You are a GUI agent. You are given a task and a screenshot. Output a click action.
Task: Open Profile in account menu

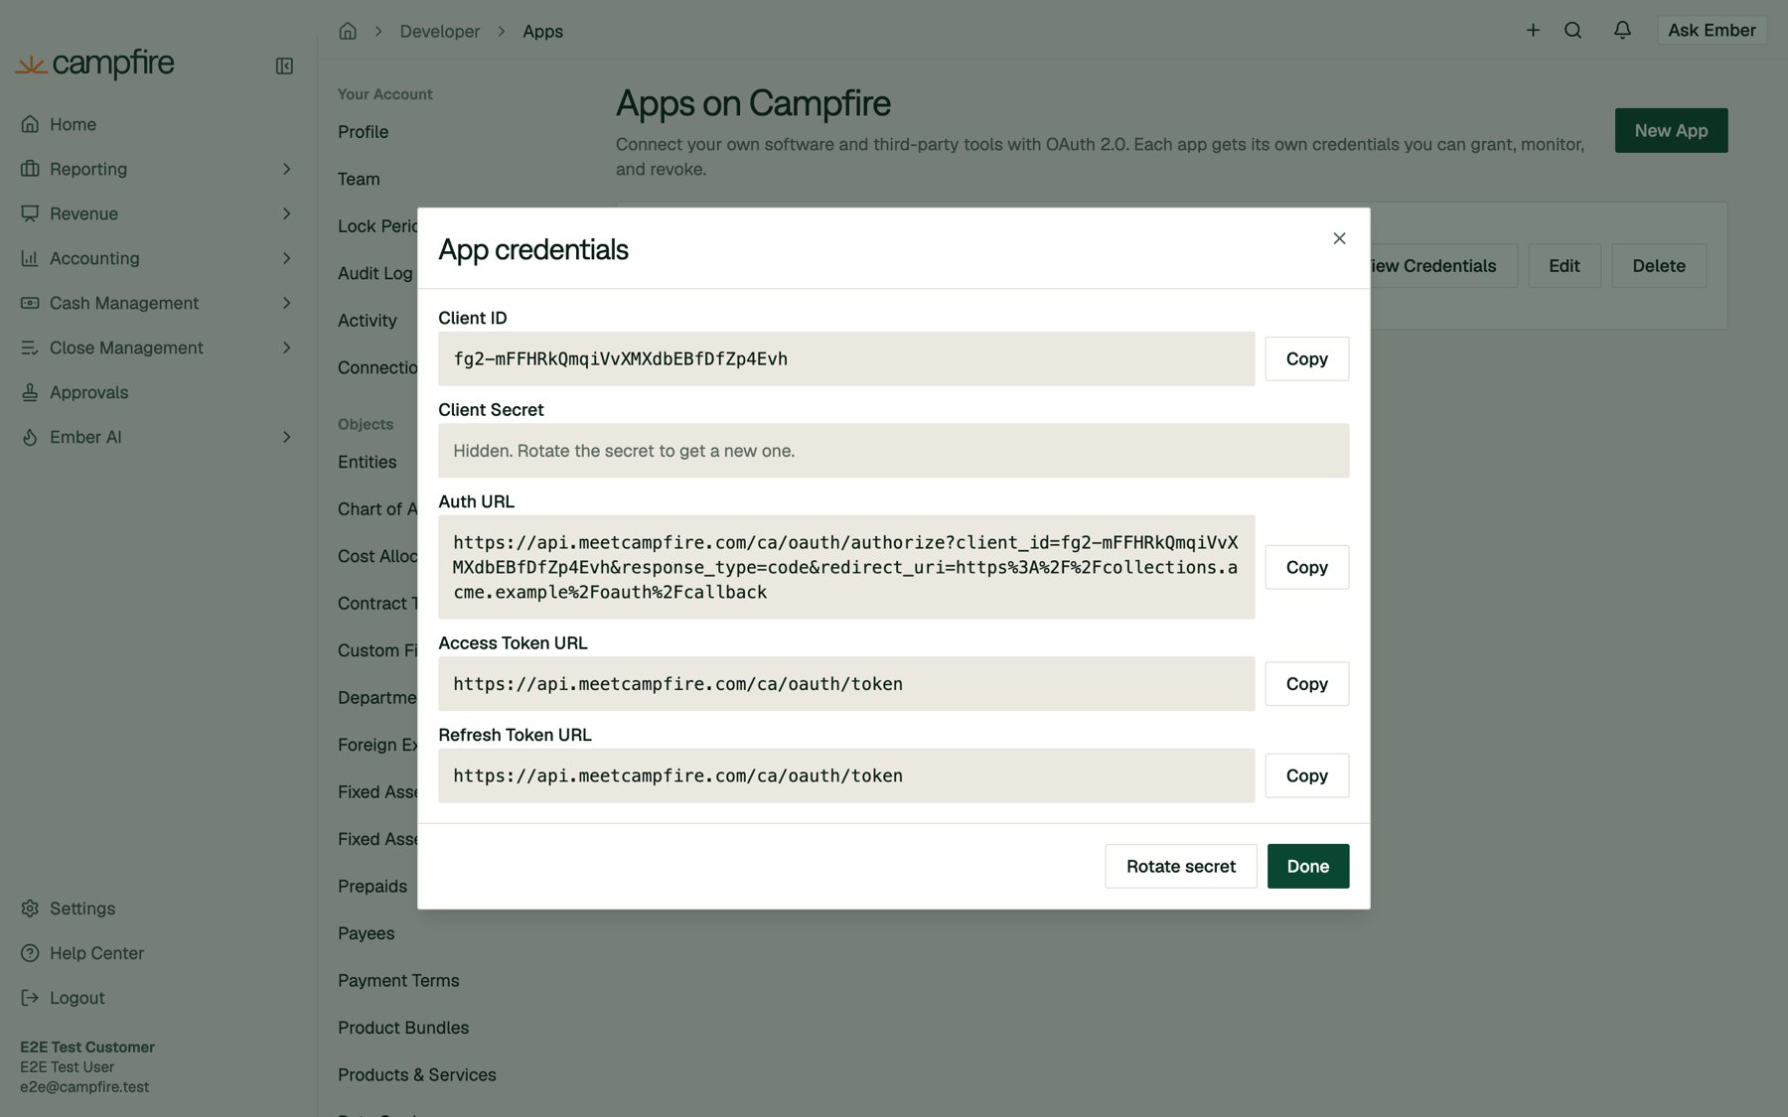tap(363, 132)
